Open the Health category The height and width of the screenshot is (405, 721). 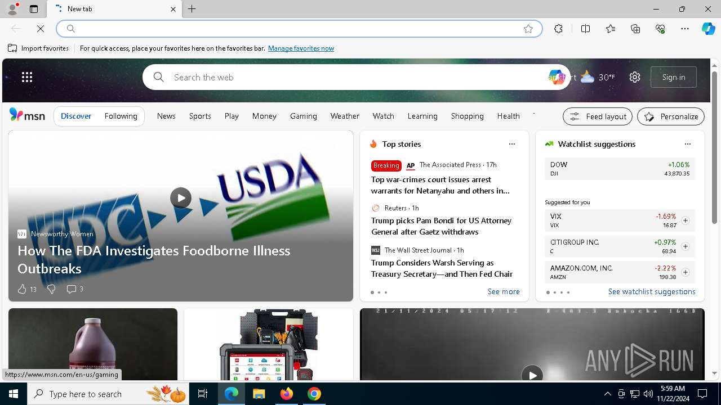click(x=509, y=116)
